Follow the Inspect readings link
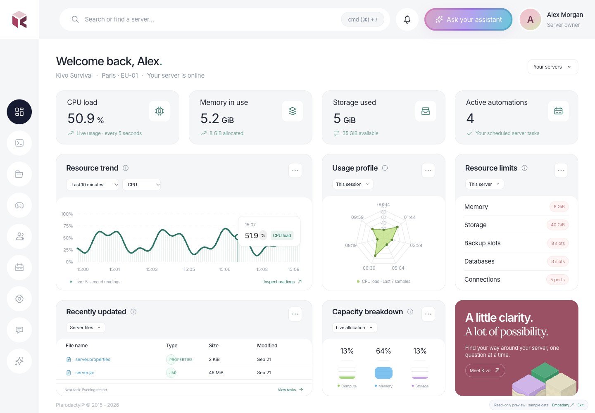Screen dimensions: 595x413 coord(283,282)
